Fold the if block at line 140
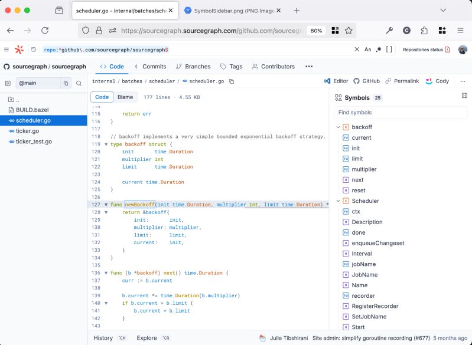 coord(106,303)
